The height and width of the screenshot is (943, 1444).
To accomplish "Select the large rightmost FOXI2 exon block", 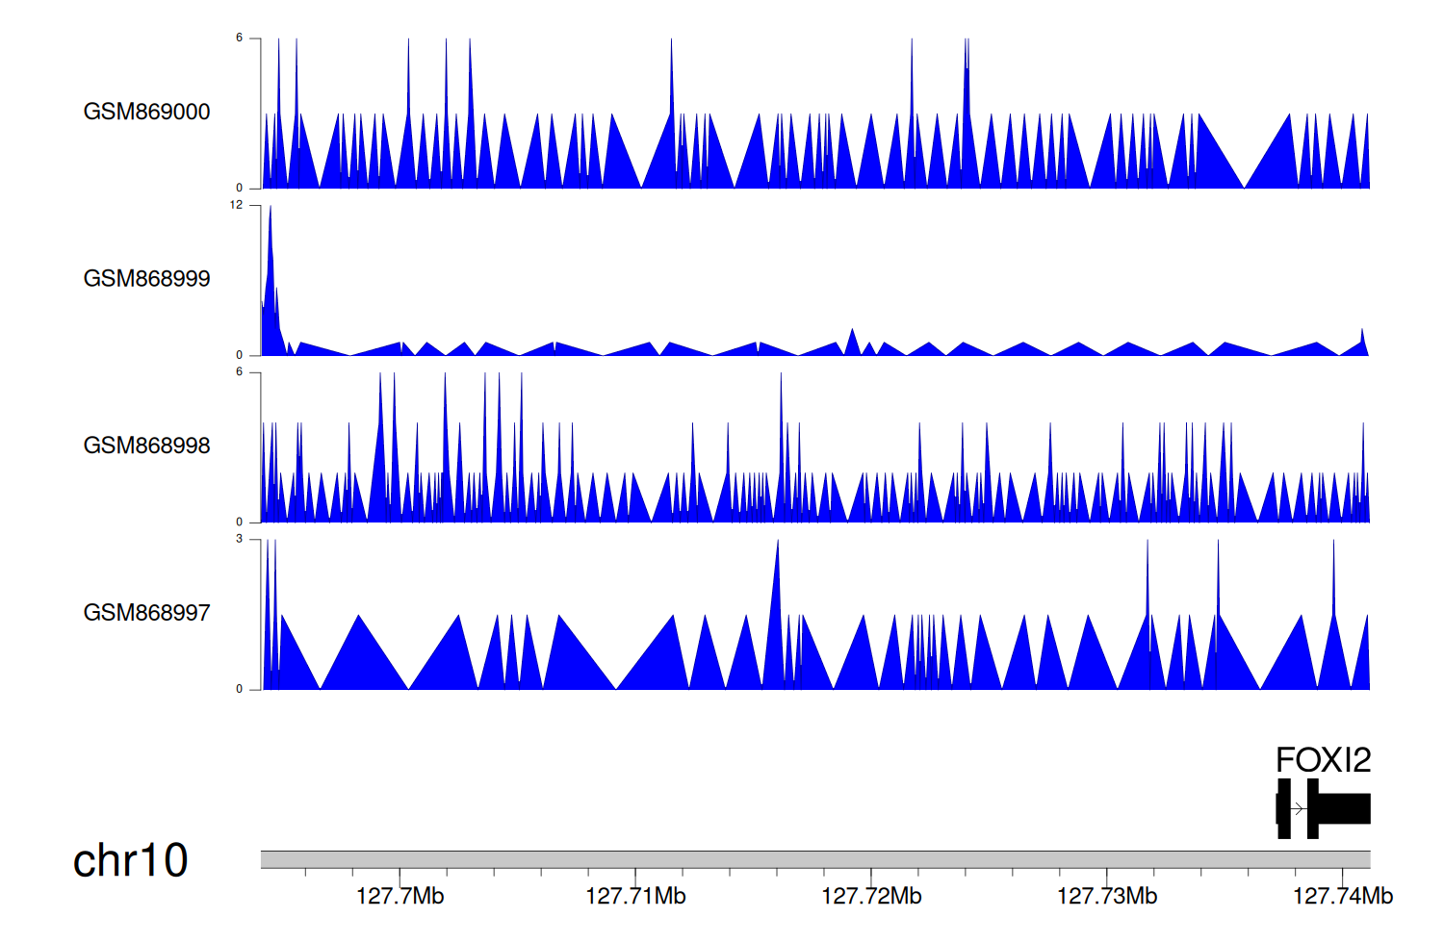I will (x=1344, y=809).
